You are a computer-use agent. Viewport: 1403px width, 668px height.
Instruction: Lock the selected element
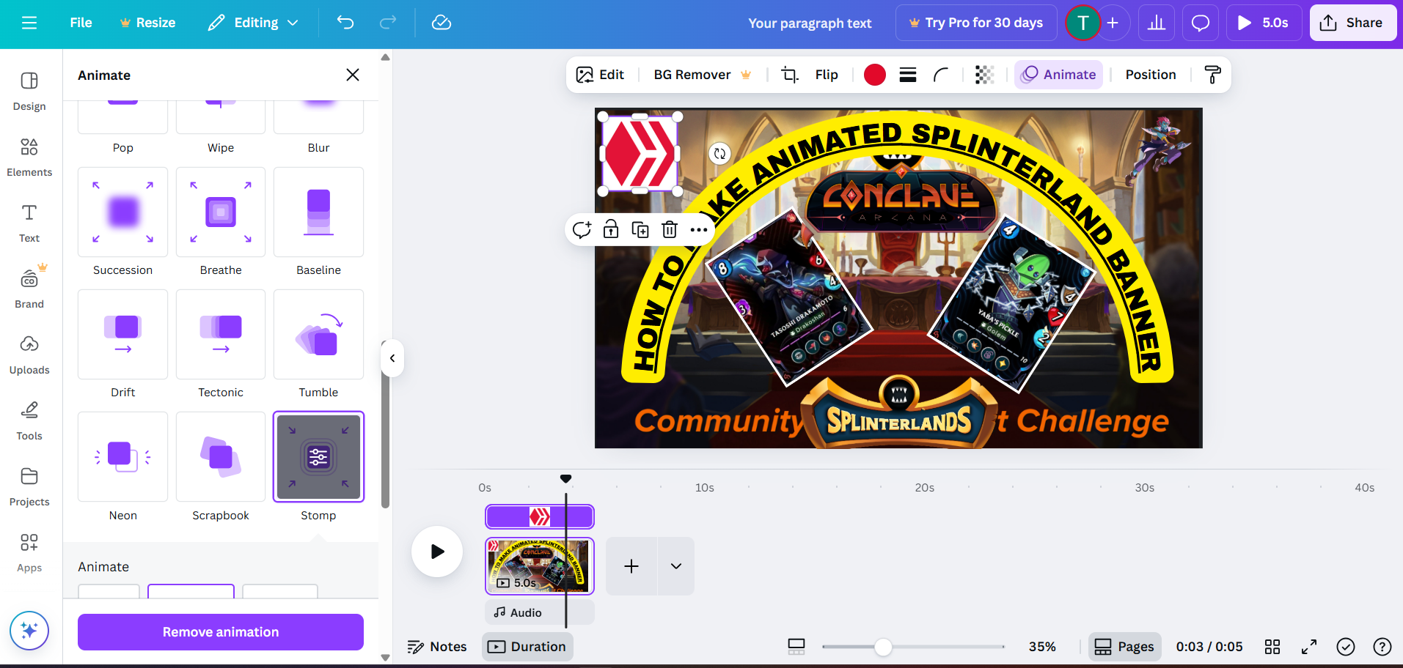pyautogui.click(x=611, y=230)
